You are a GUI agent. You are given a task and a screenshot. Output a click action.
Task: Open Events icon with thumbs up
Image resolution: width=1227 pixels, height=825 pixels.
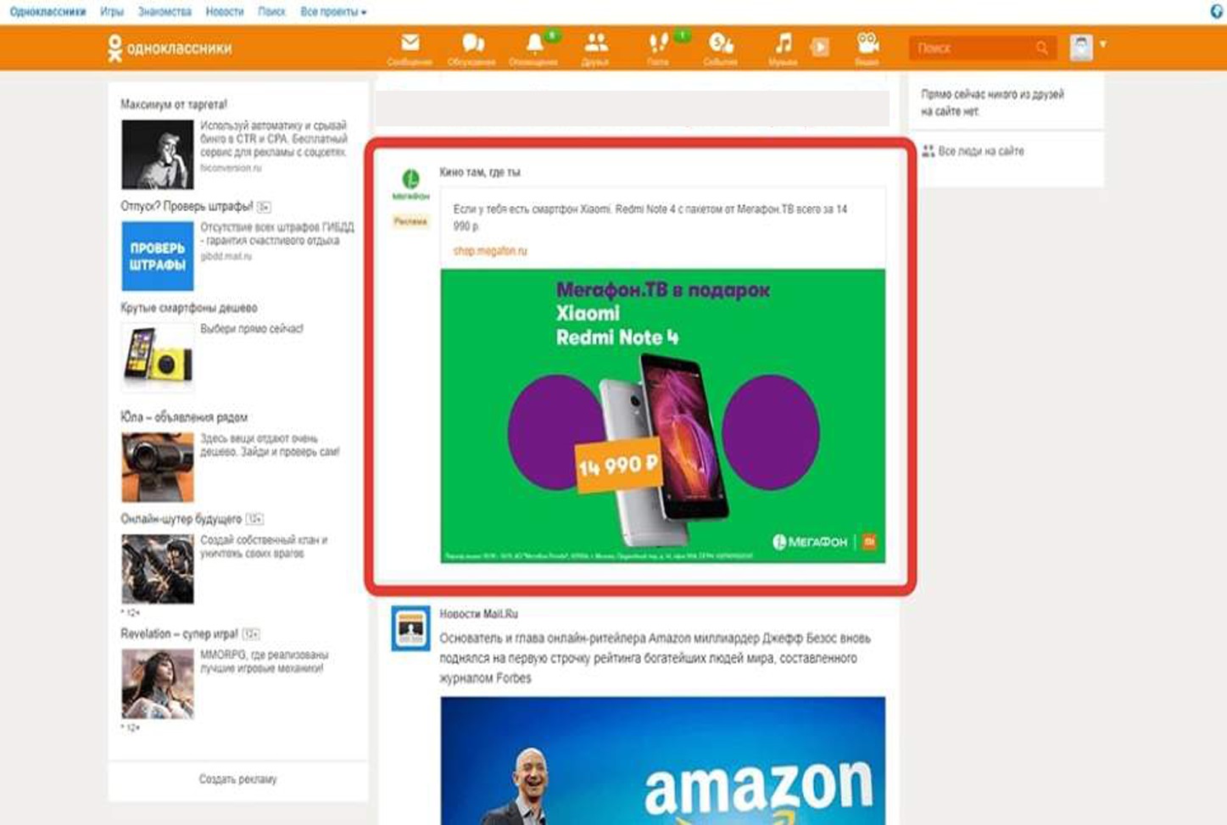[720, 46]
